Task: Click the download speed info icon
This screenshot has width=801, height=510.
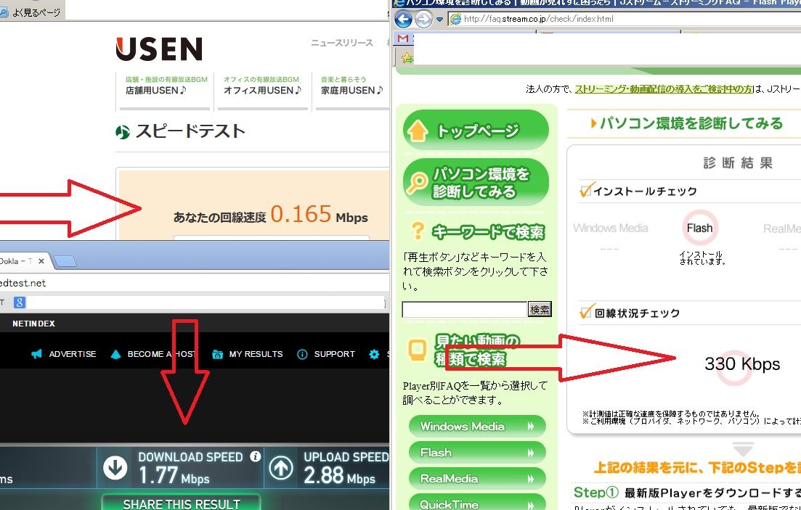Action: pos(256,456)
